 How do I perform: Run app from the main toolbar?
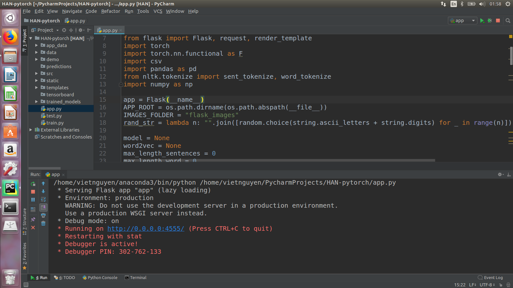point(482,20)
